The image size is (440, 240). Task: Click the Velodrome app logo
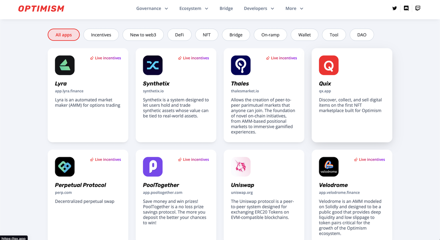329,167
